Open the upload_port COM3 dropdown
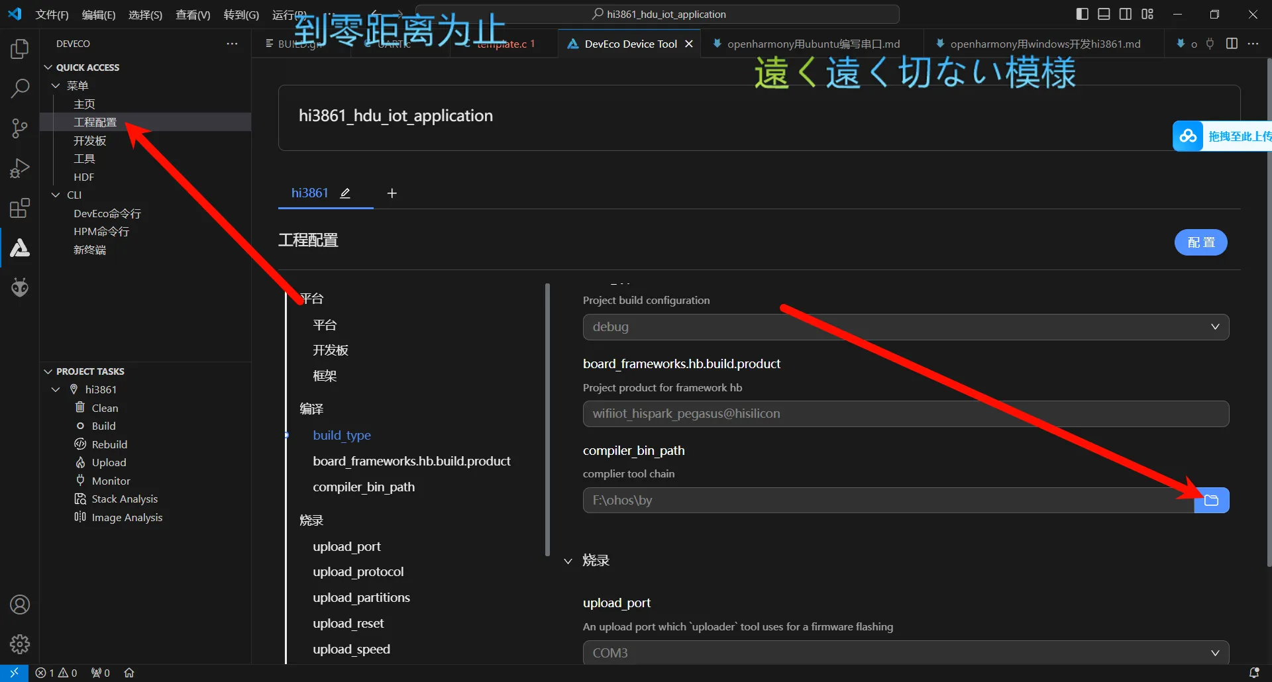 (x=905, y=653)
